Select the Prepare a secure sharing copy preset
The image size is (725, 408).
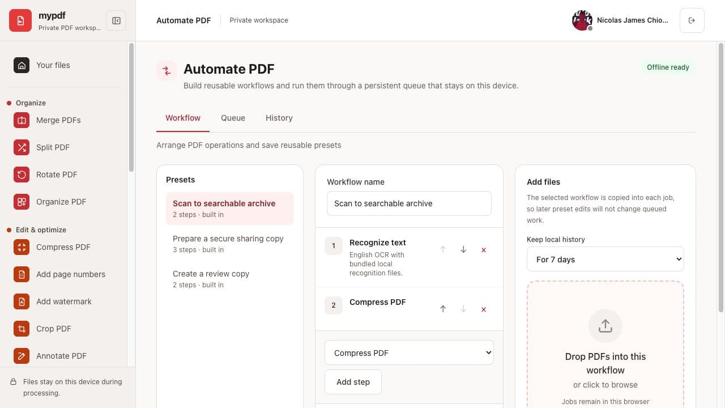pyautogui.click(x=230, y=244)
